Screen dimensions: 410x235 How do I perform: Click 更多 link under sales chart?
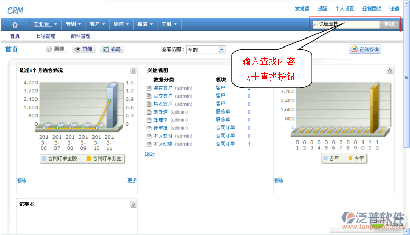click(132, 181)
